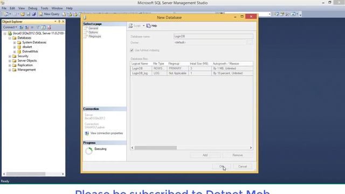
Task: Click the Databases folder icon in Object Explorer
Action: pos(15,38)
